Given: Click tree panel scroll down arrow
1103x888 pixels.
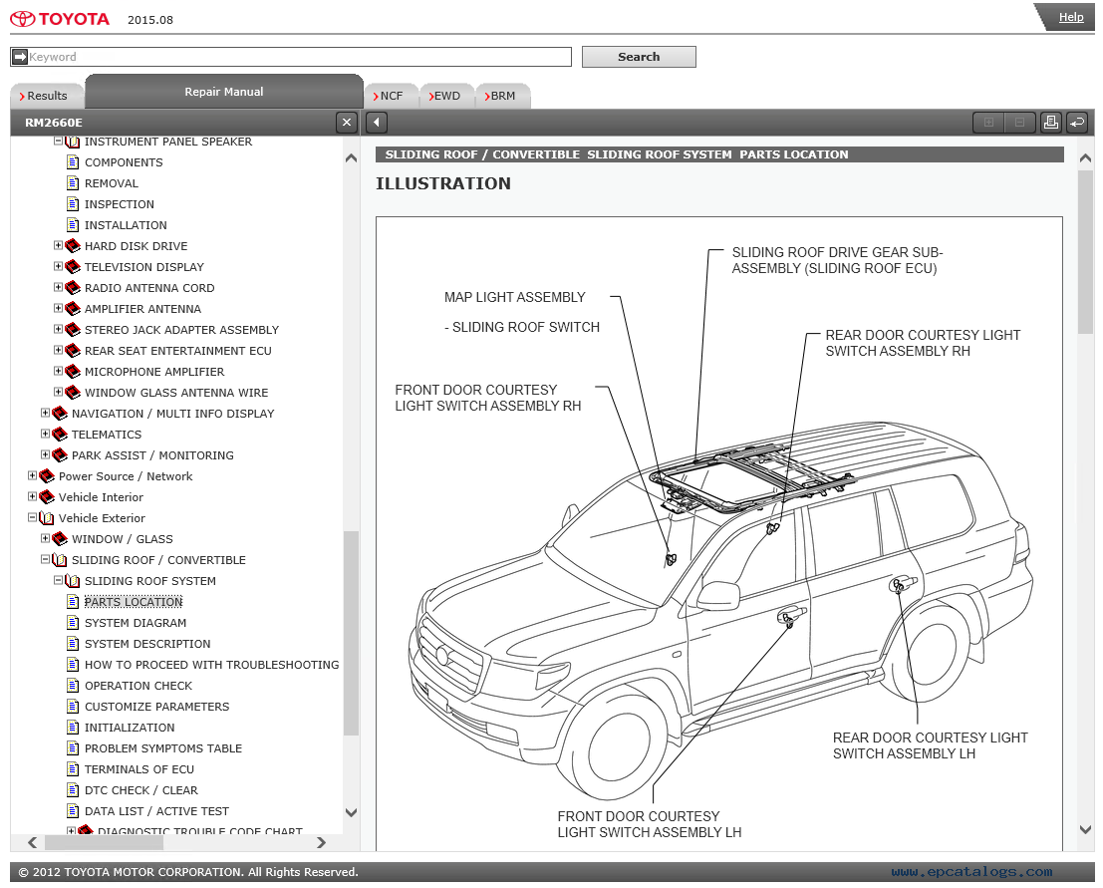Looking at the screenshot, I should (x=351, y=812).
